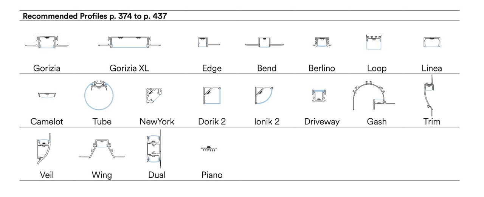This screenshot has width=484, height=197.
Task: Click the Piano label text
Action: click(x=212, y=175)
